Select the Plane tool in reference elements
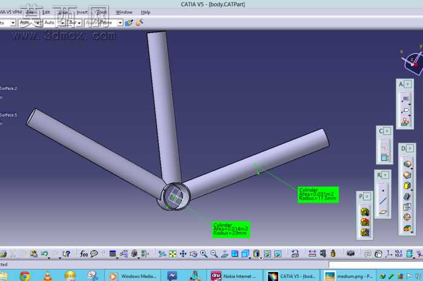Screen dimensions: 423x281 pyautogui.click(x=383, y=212)
